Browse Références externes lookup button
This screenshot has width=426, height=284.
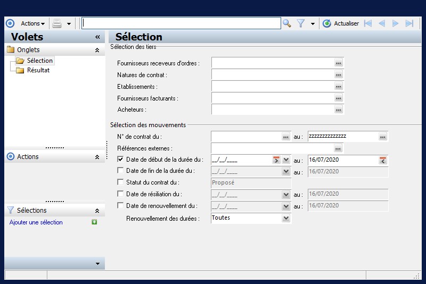point(338,148)
